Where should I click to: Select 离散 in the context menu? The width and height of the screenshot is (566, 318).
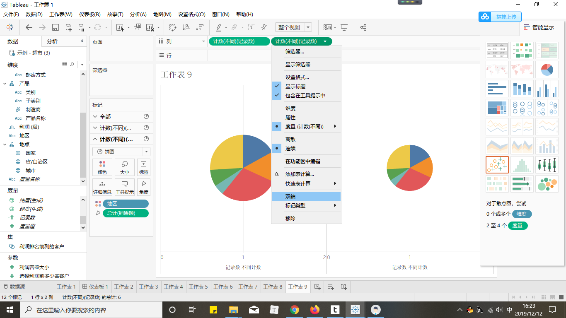[x=307, y=140]
